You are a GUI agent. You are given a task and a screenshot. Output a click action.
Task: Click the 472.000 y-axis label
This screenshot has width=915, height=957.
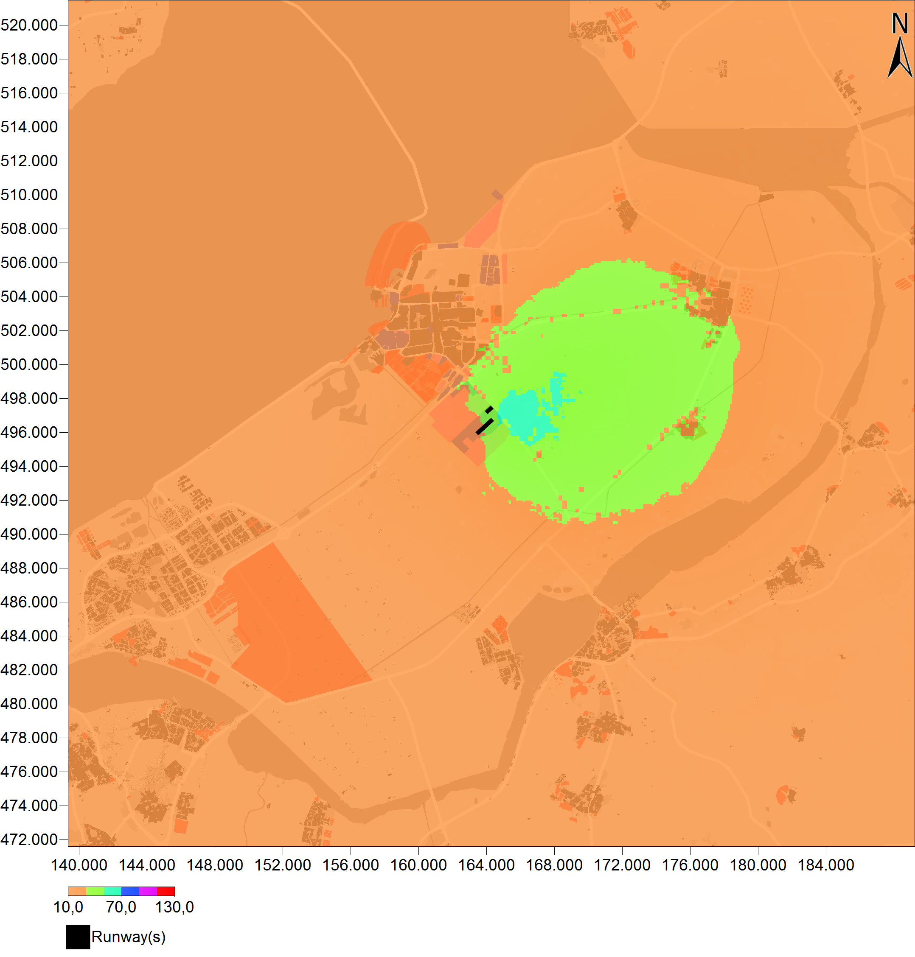coord(29,839)
